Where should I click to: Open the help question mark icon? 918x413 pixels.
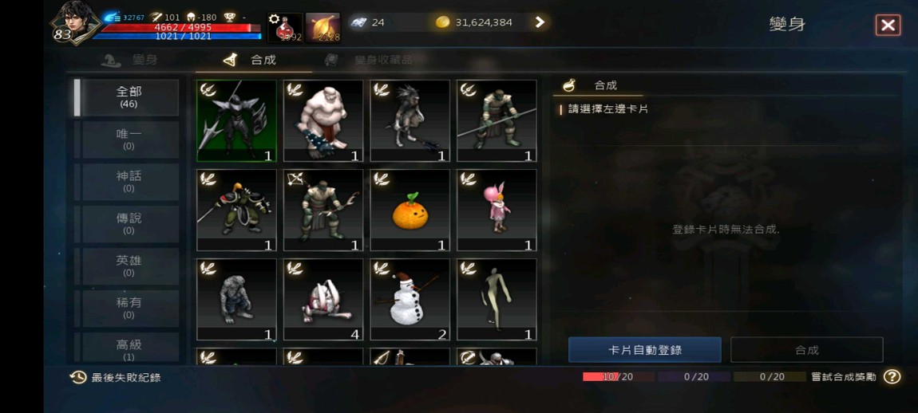coord(892,377)
